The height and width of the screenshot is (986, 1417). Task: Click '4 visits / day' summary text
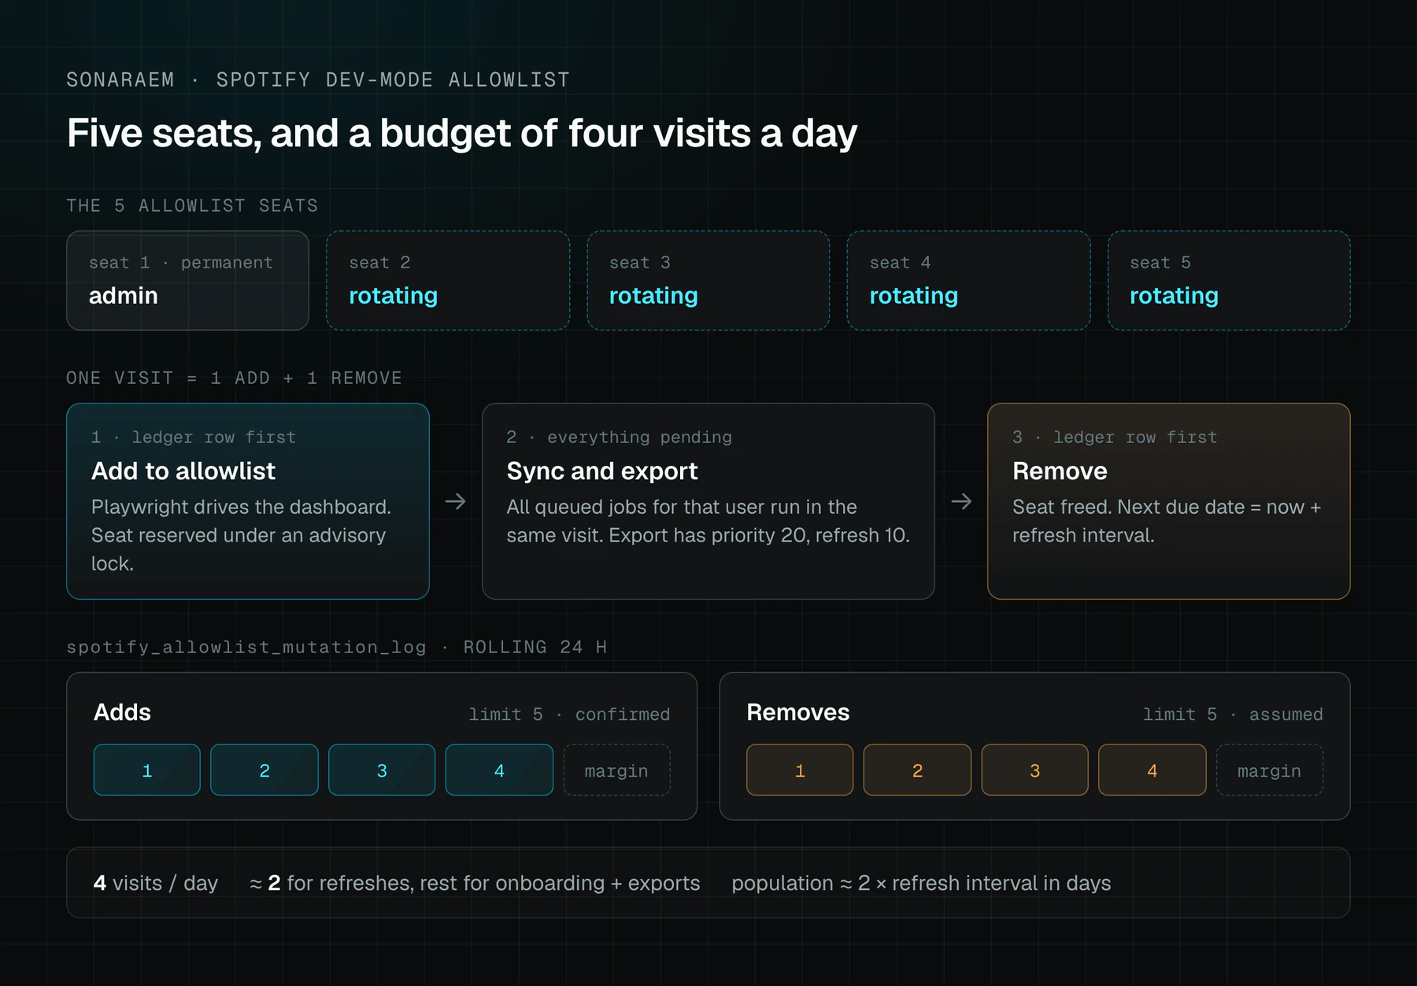(x=156, y=883)
